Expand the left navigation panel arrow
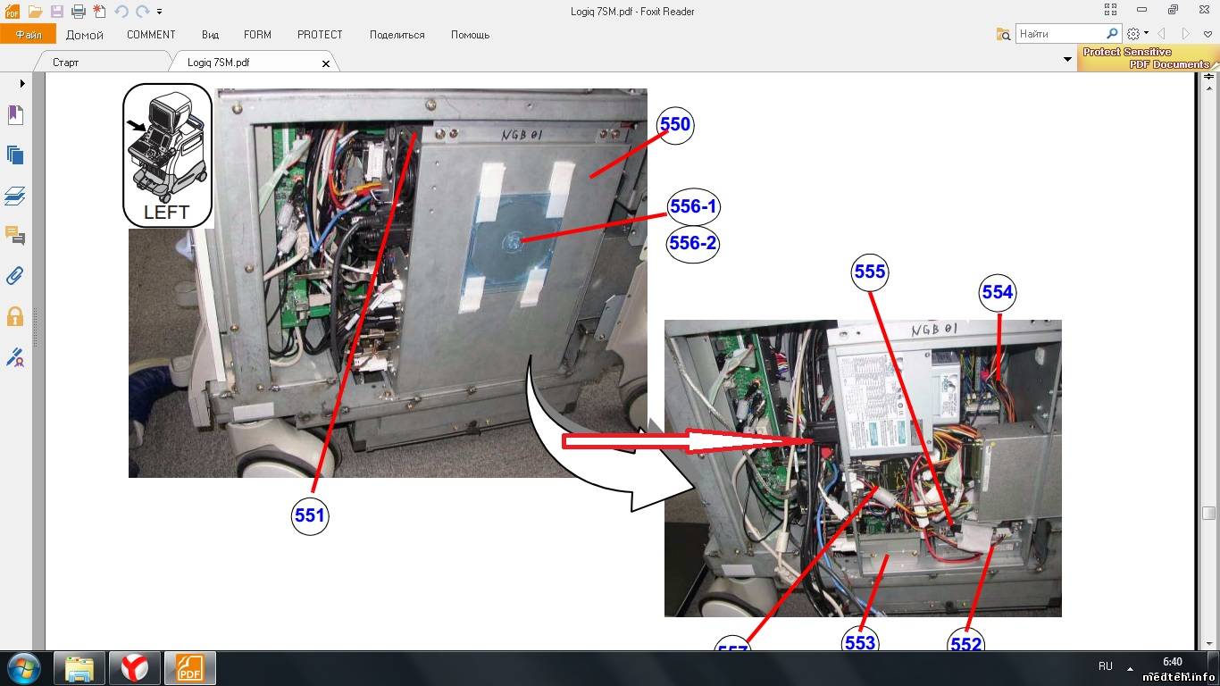This screenshot has height=686, width=1220. click(22, 83)
